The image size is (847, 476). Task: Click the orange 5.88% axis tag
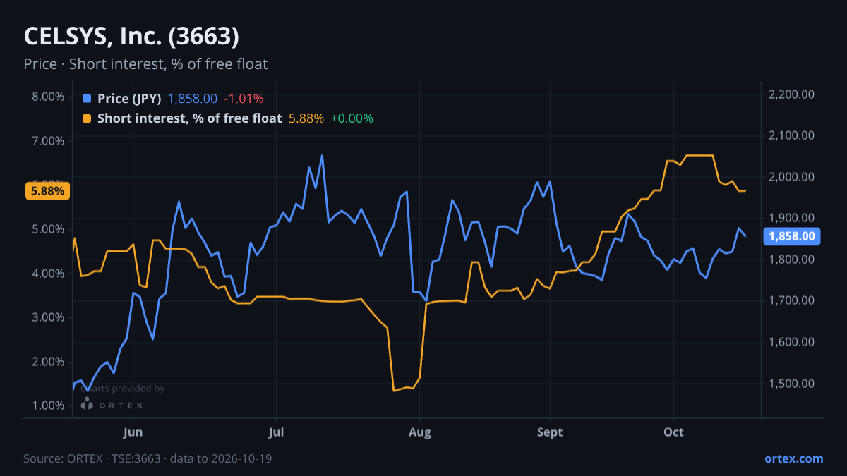(x=47, y=191)
